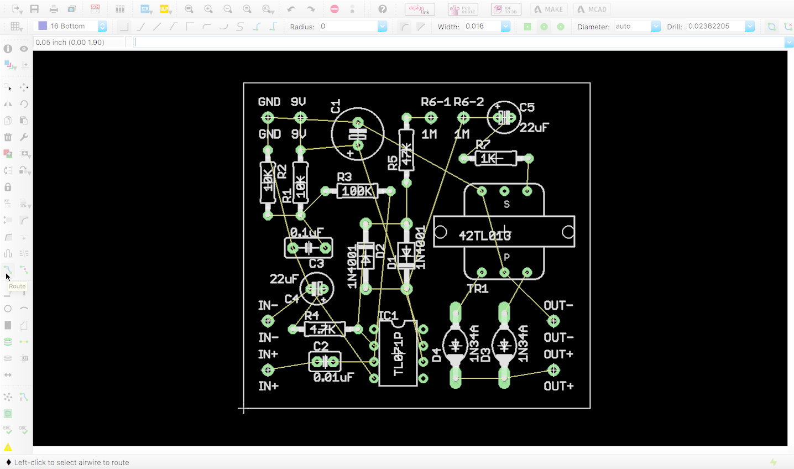Screen dimensions: 794x469
Task: Click the Width value field
Action: point(482,26)
